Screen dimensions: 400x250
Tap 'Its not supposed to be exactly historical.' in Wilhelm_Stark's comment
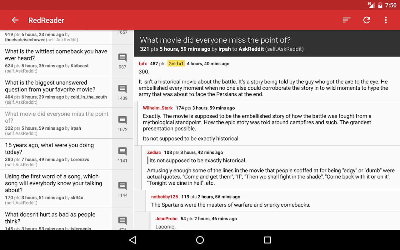coord(191,138)
